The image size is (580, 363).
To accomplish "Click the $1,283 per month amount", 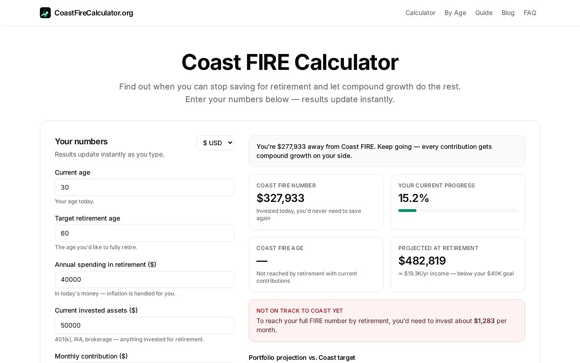I will pos(484,321).
